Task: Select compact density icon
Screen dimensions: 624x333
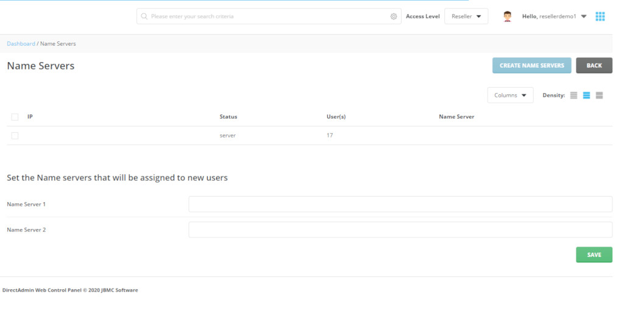Action: click(x=573, y=96)
